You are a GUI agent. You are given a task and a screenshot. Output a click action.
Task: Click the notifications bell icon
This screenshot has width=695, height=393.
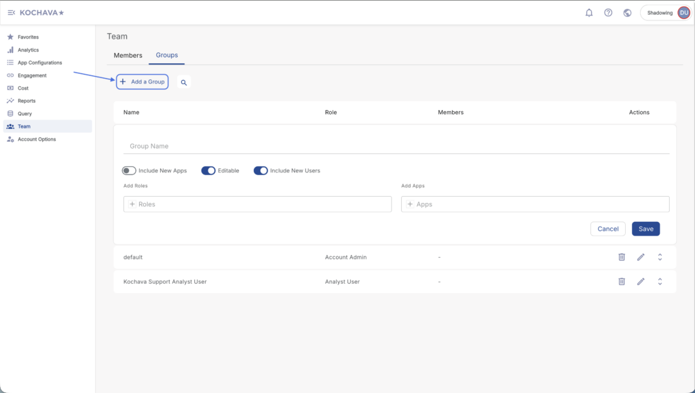588,13
